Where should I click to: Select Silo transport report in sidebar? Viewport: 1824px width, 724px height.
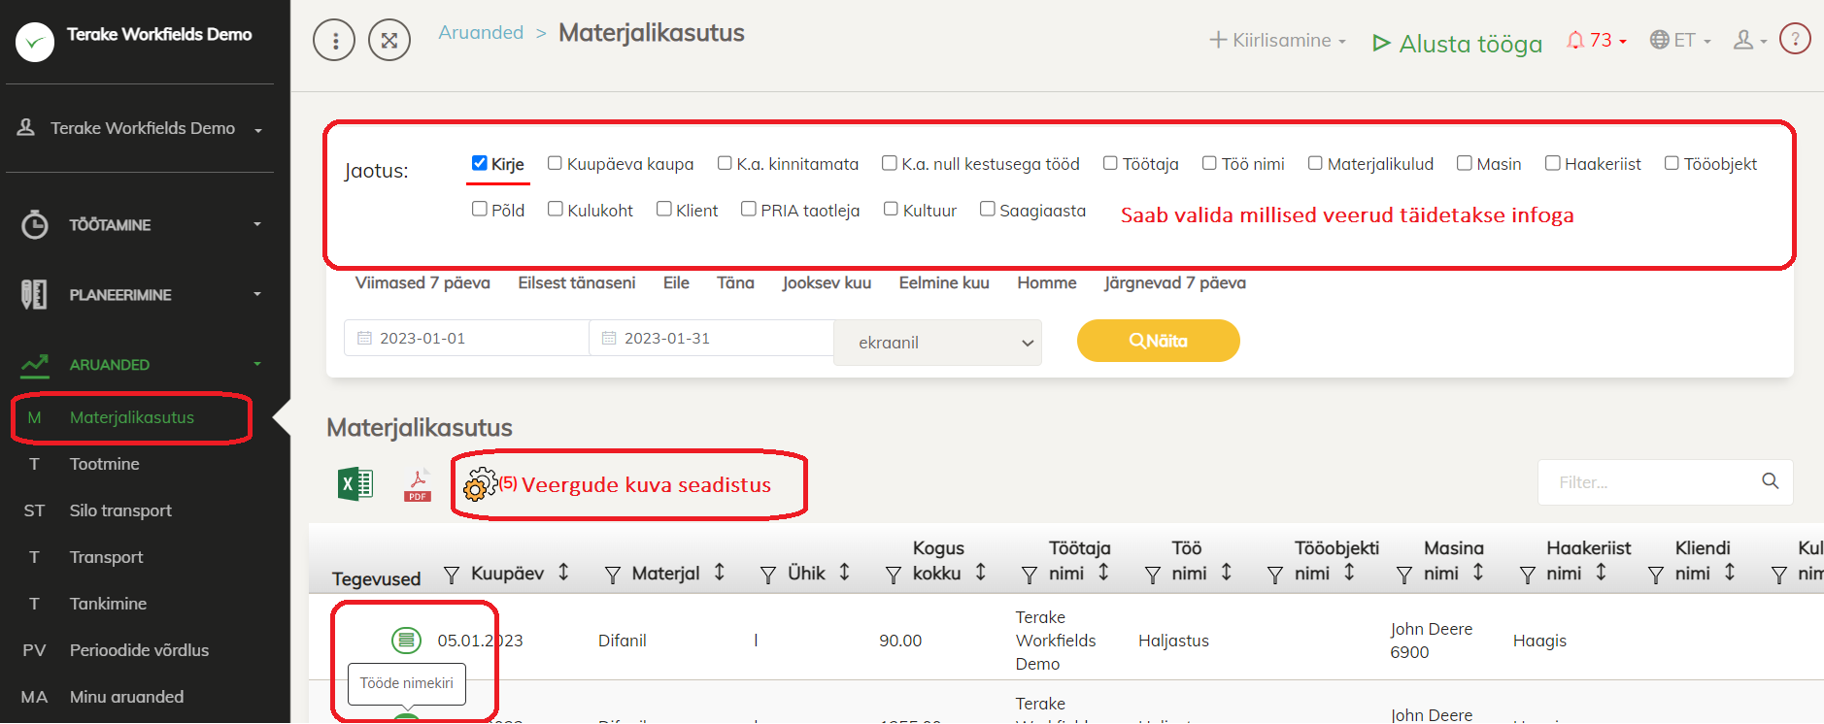(120, 510)
